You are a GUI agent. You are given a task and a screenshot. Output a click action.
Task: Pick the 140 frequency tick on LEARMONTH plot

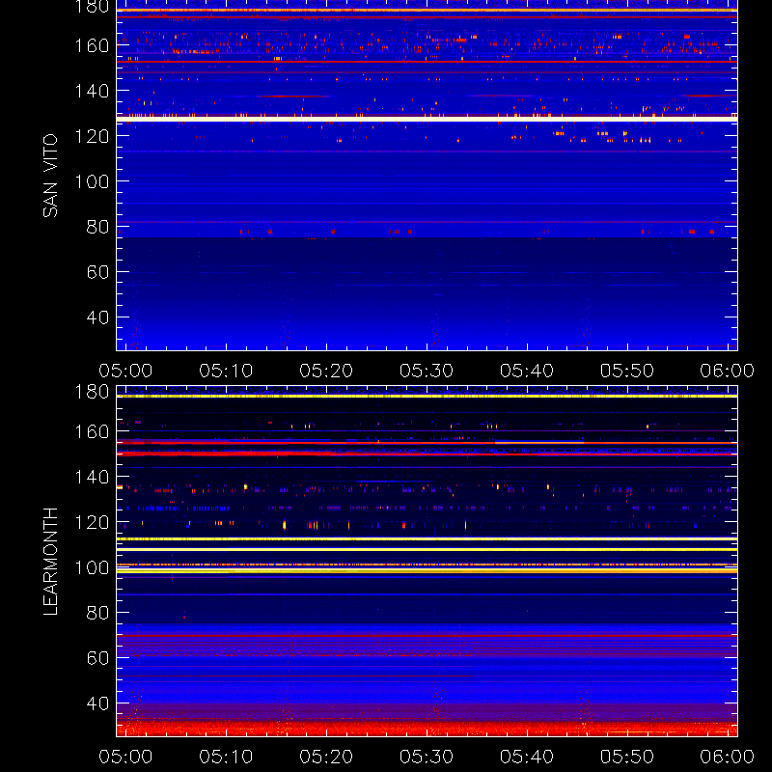tap(92, 477)
